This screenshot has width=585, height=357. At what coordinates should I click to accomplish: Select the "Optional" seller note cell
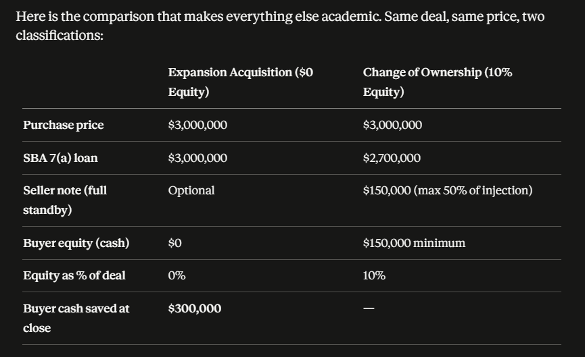pos(191,190)
